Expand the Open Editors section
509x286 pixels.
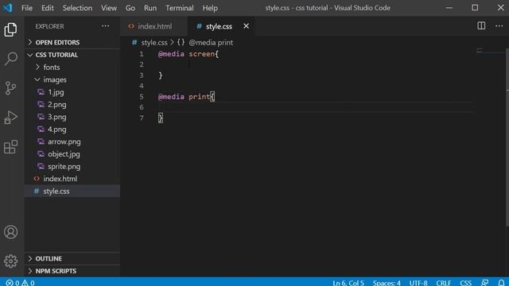(72, 42)
